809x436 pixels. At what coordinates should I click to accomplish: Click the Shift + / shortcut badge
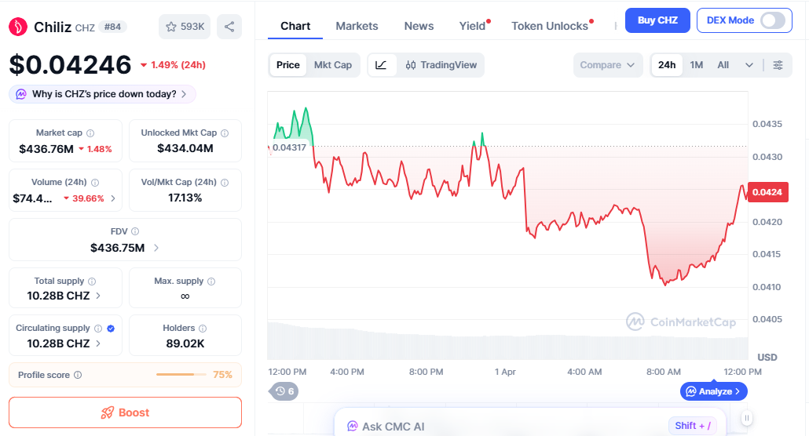pos(693,426)
